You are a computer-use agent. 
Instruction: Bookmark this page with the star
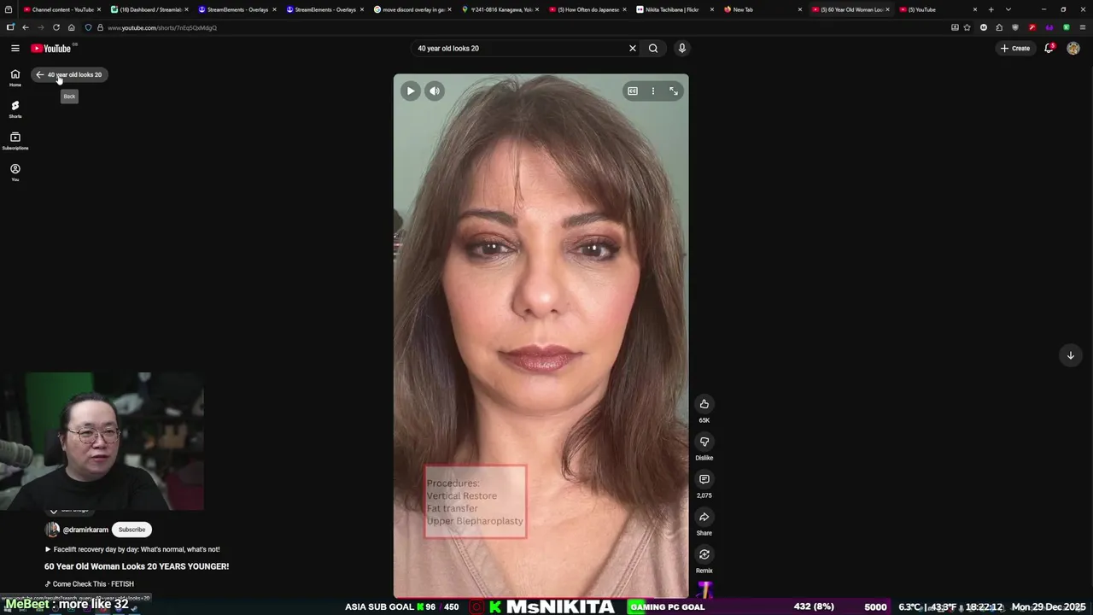coord(967,27)
